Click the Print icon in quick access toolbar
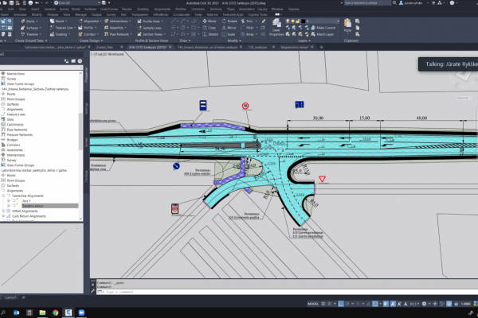Viewport: 478px width, 318px height. click(x=30, y=2)
